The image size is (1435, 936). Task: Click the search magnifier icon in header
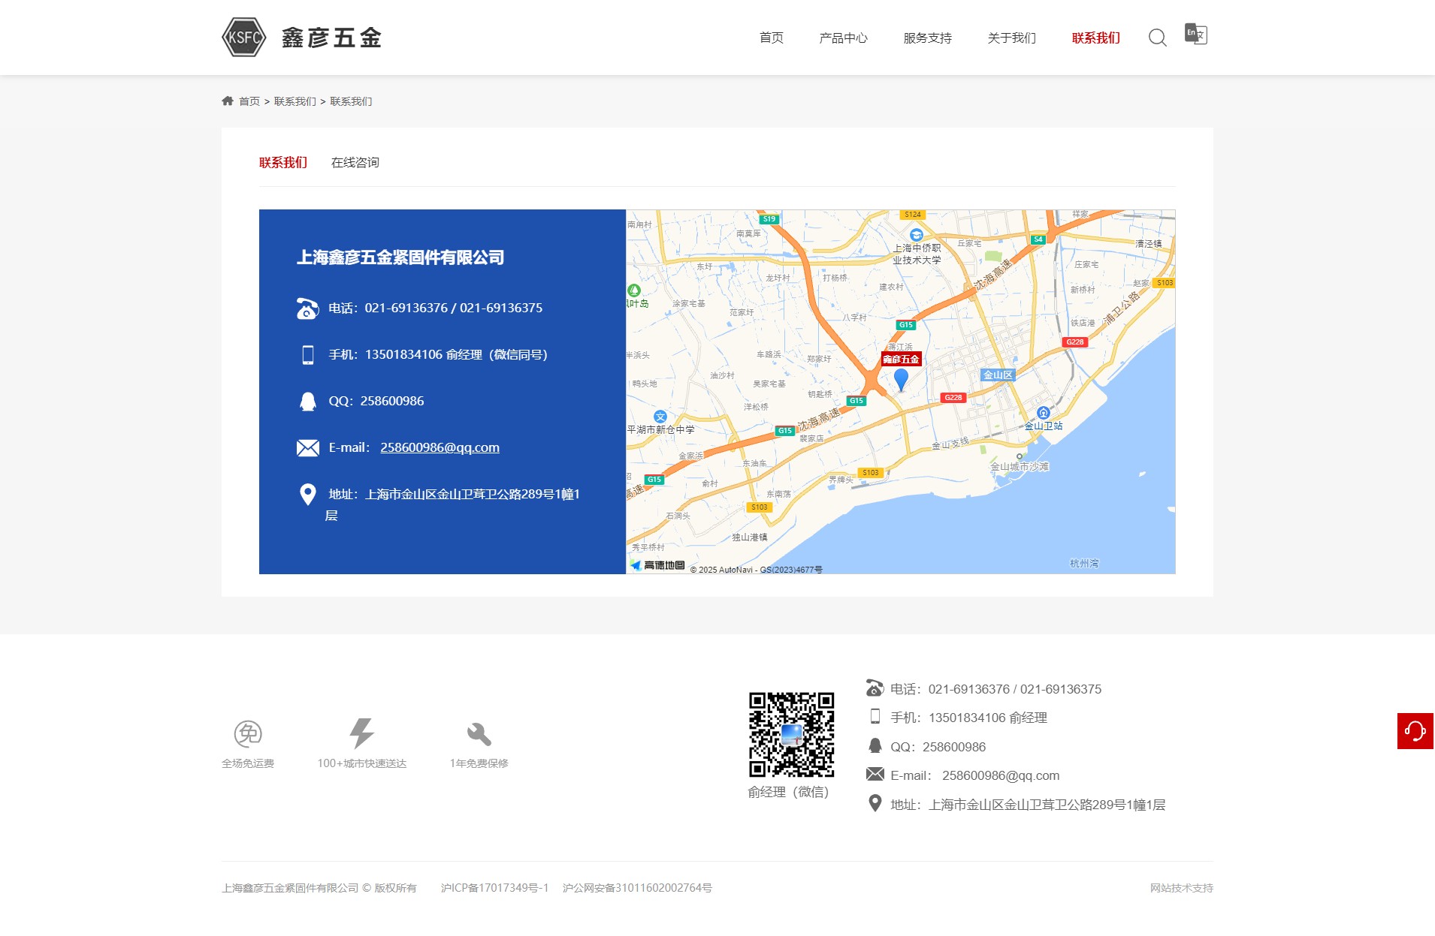coord(1157,38)
